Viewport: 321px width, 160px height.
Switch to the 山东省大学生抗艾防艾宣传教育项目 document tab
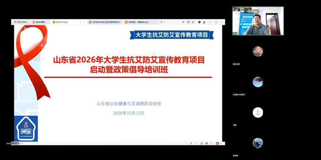pos(105,22)
